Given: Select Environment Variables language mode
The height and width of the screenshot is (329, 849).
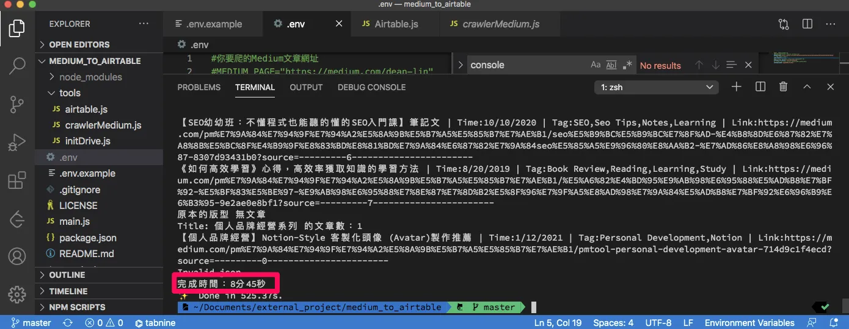Looking at the screenshot, I should [x=749, y=323].
